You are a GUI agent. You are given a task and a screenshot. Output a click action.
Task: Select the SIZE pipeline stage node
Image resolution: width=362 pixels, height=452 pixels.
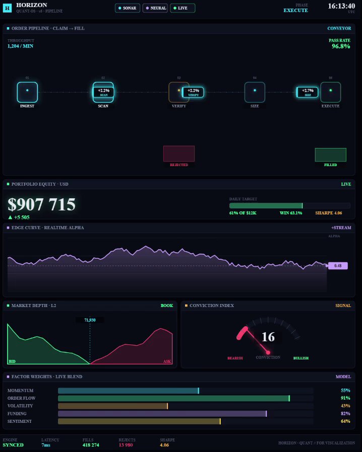click(255, 92)
